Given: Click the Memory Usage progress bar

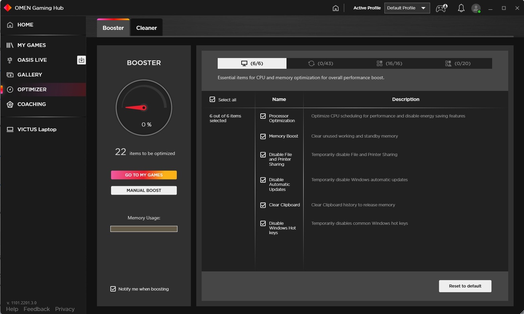Looking at the screenshot, I should click(144, 229).
